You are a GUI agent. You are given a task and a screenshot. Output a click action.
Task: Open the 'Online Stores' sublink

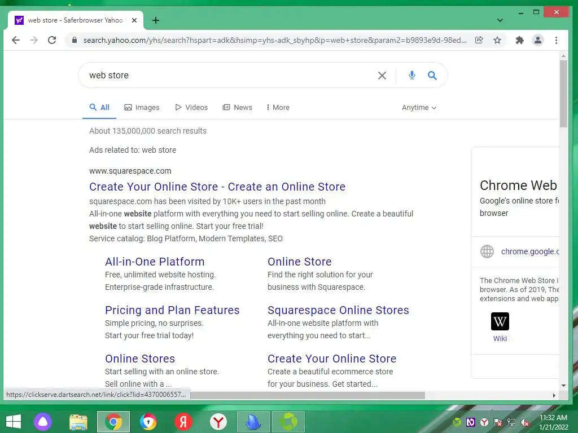tap(140, 359)
